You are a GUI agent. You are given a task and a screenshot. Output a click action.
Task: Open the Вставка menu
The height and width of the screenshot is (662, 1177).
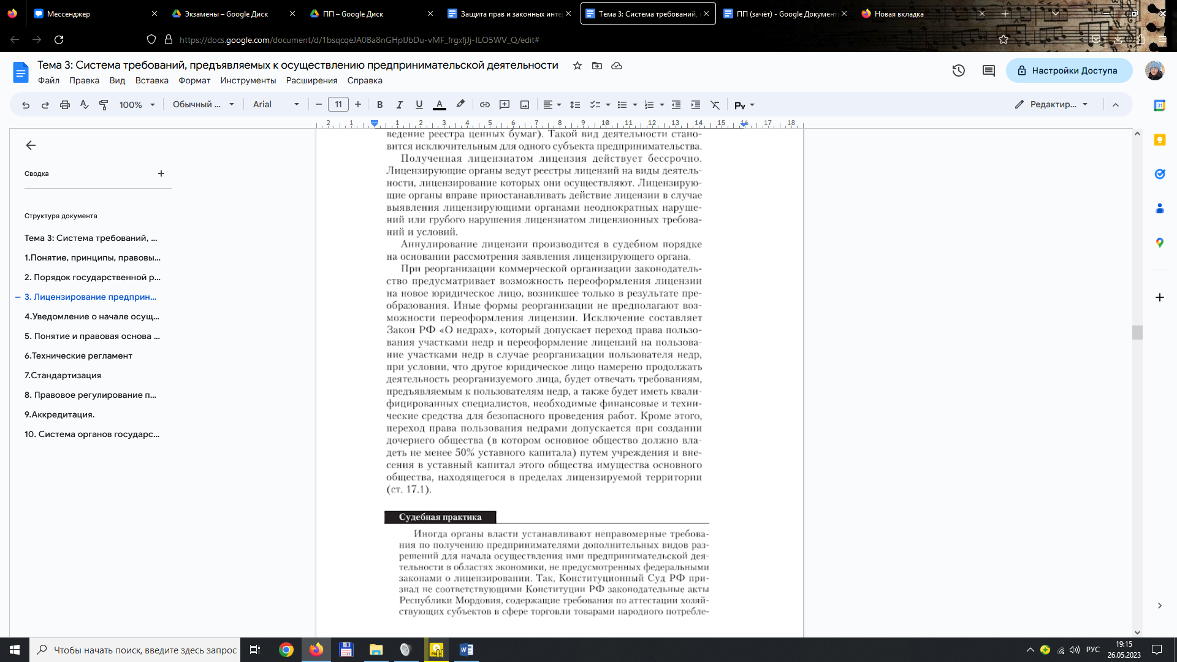(x=152, y=80)
